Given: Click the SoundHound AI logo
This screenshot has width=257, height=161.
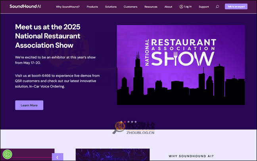Looking at the screenshot, I should pos(25,6).
